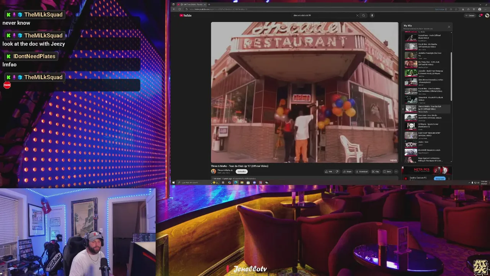
Task: Save the video to a playlist
Action: [x=387, y=171]
